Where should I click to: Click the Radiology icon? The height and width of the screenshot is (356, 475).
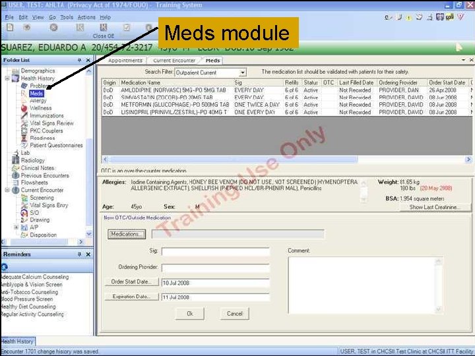[x=15, y=160]
